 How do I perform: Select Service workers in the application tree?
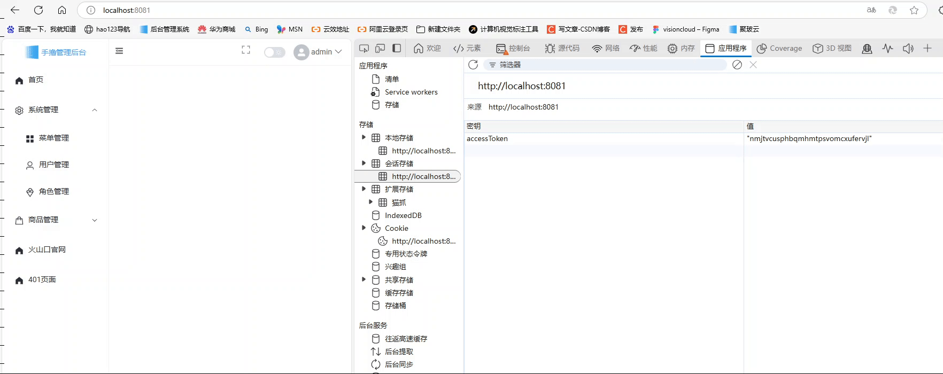[x=405, y=92]
